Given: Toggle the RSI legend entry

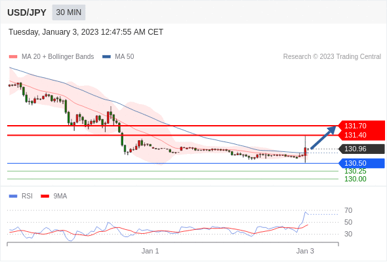Looking at the screenshot, I should (x=21, y=196).
